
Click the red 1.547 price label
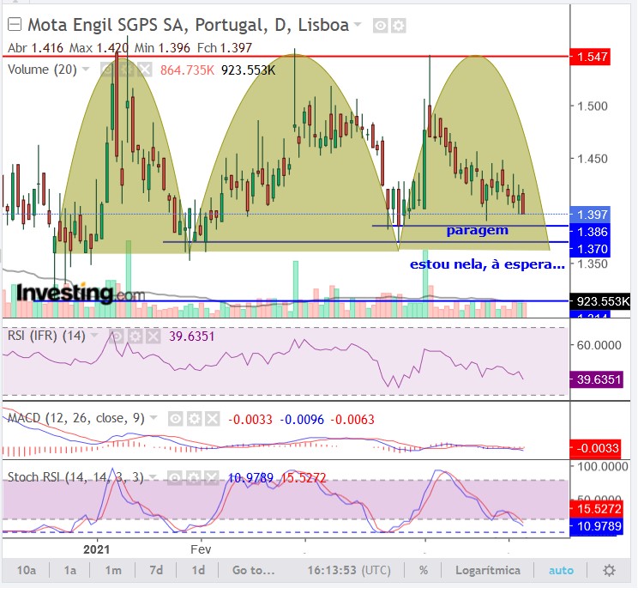click(590, 56)
